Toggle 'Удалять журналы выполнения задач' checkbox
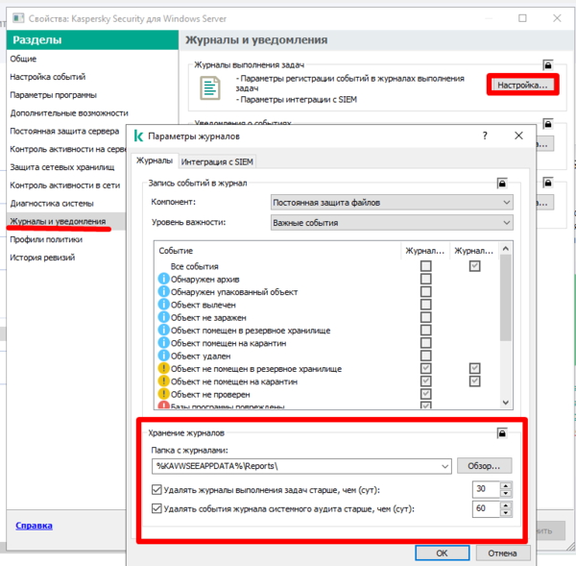 tap(156, 489)
